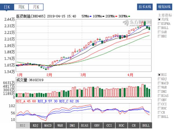Click the 主要指标 heading
Image resolution: width=174 pixels, height=132 pixels.
(x=165, y=15)
